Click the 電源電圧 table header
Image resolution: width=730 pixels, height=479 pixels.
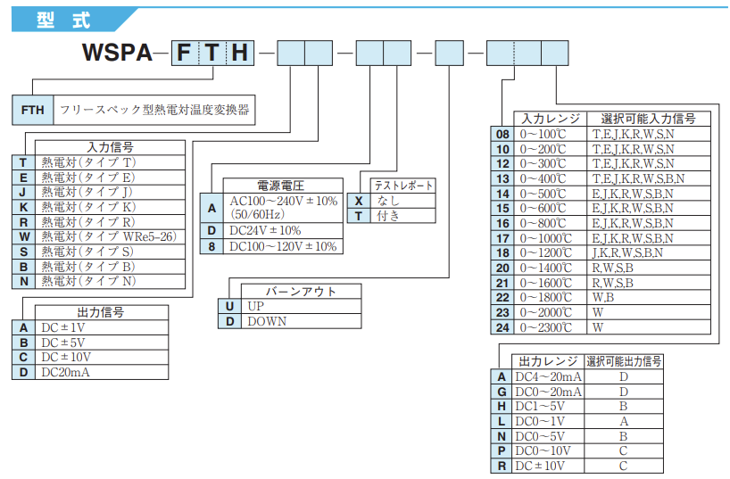283,186
